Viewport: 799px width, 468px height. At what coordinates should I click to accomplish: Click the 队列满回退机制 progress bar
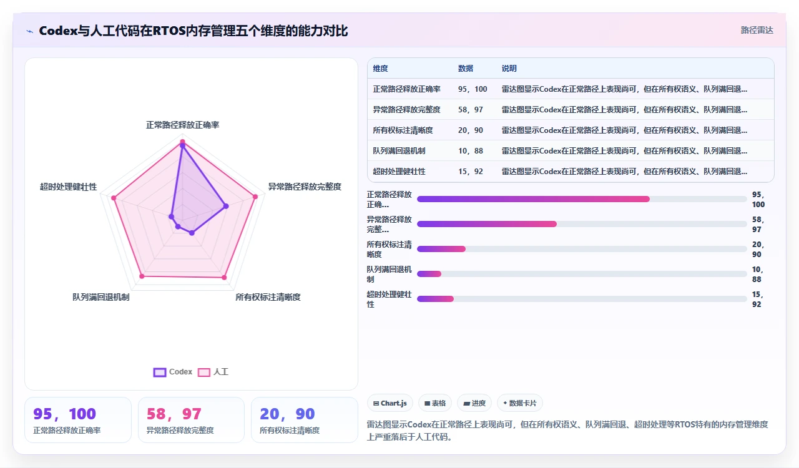[x=582, y=274]
